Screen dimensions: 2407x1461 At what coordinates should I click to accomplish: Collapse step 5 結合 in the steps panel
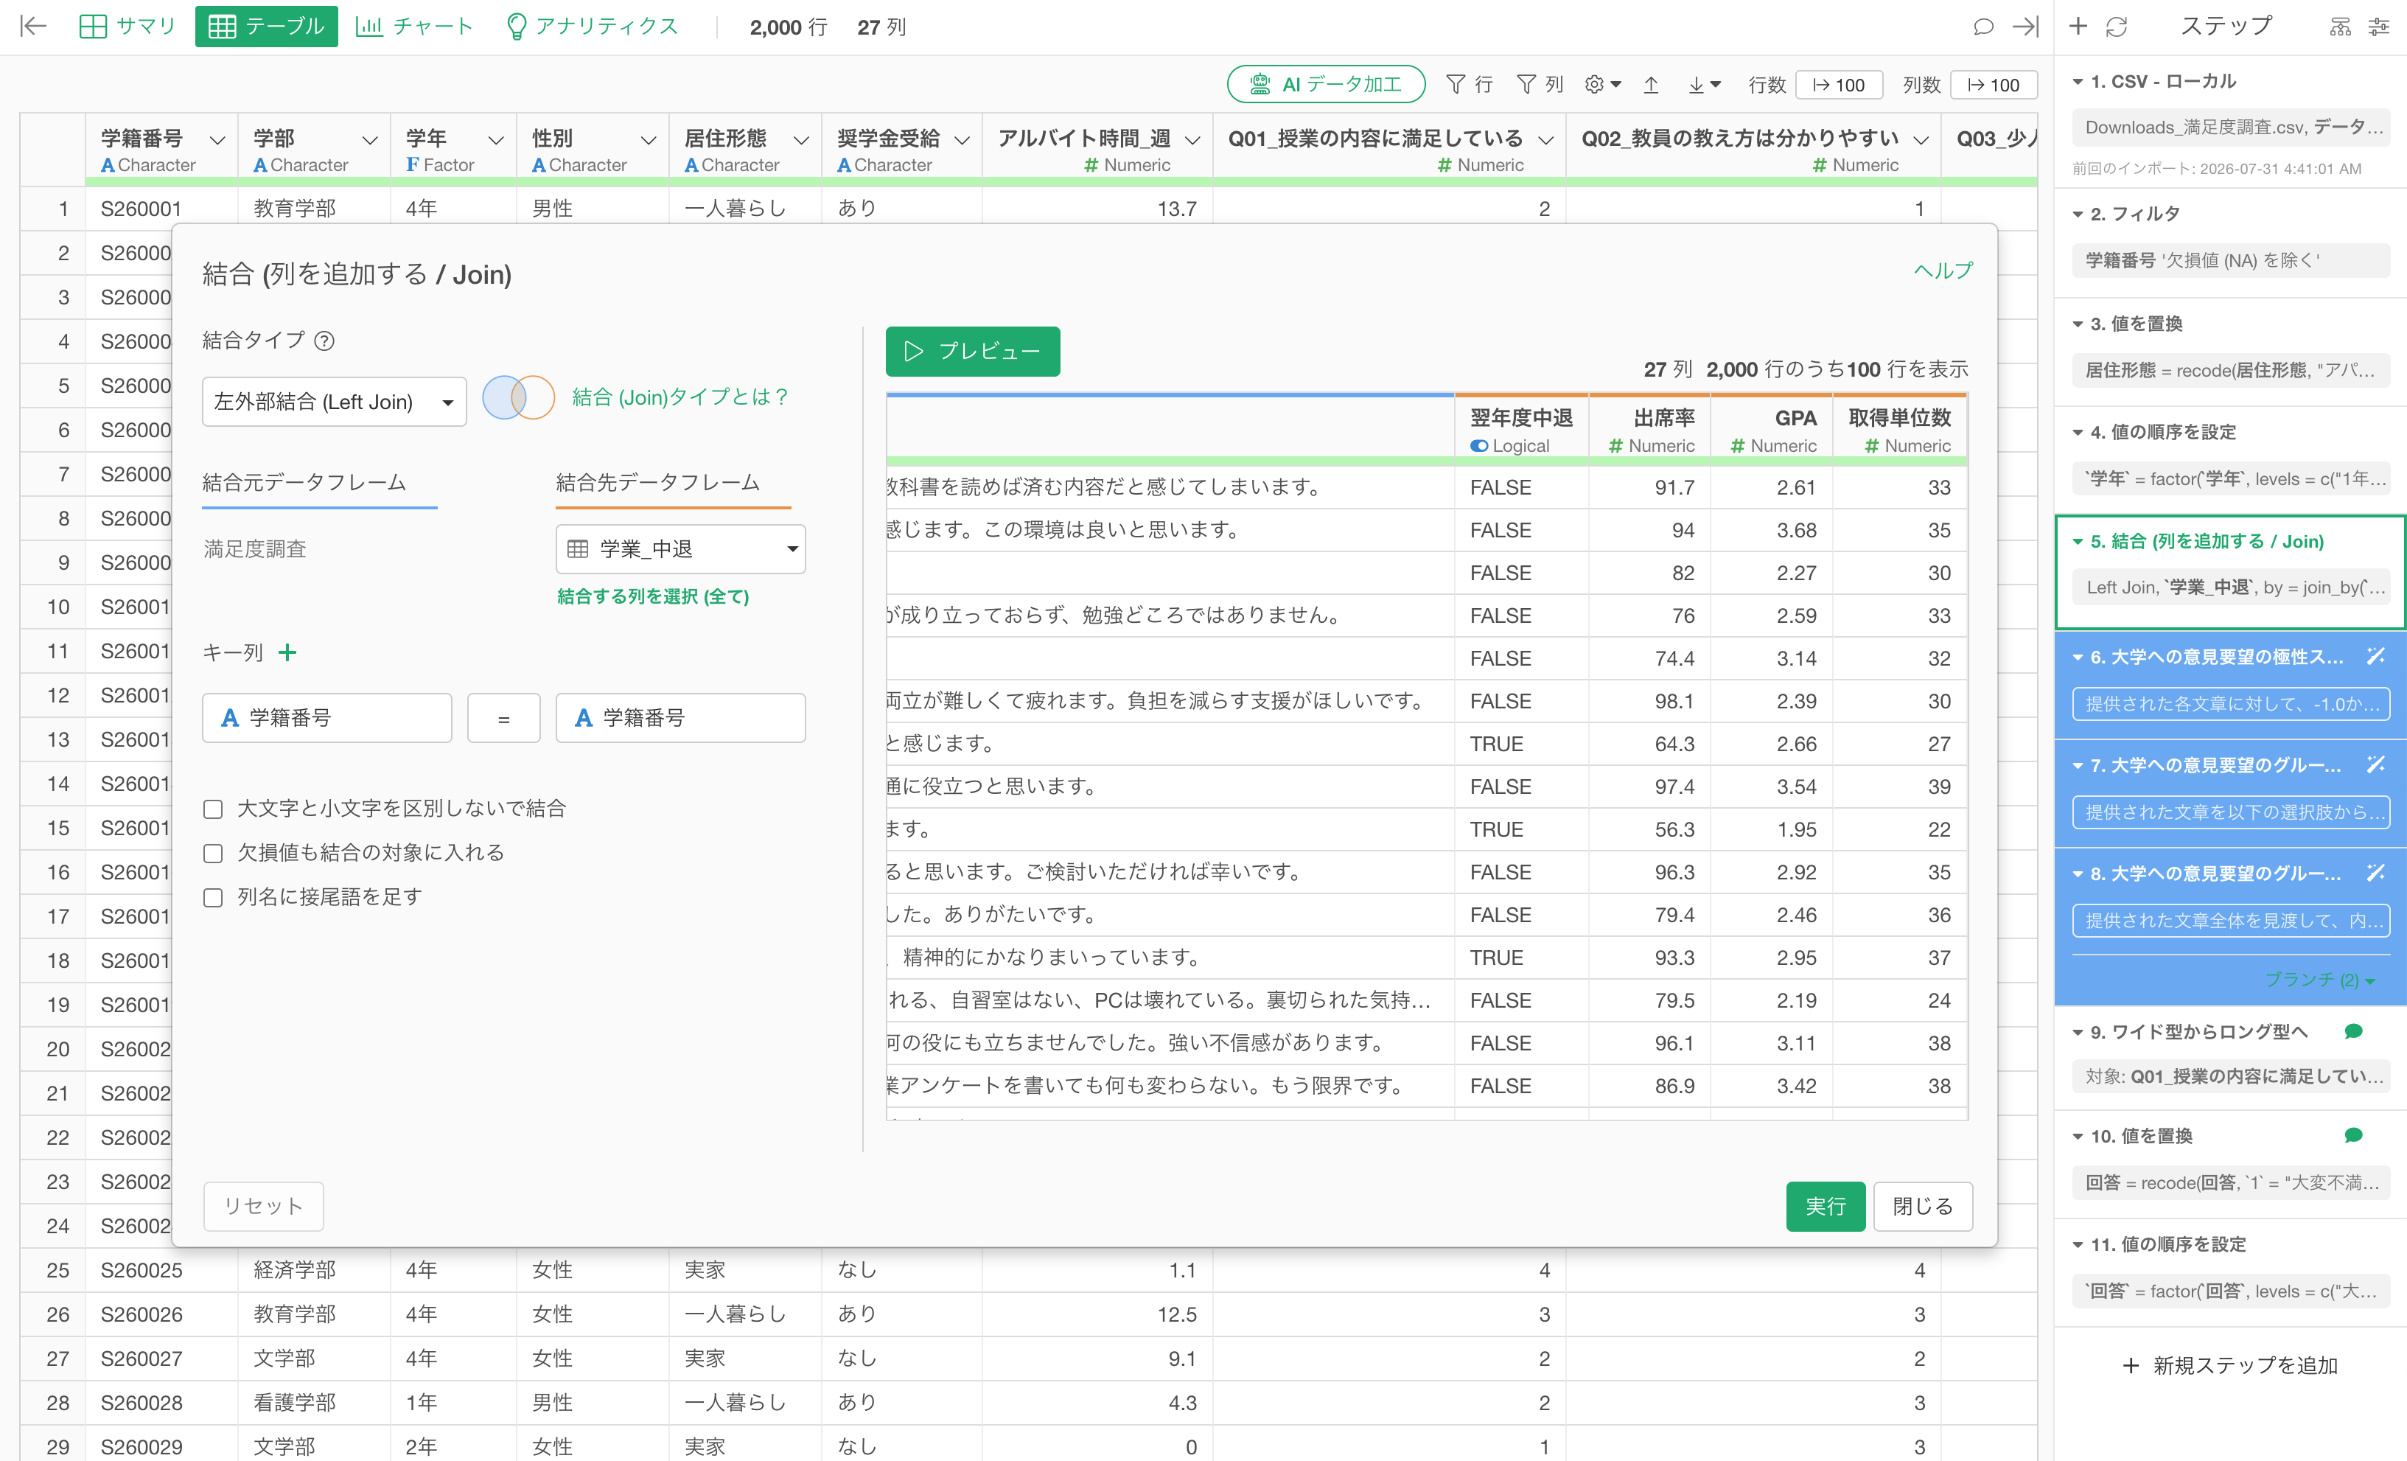(2078, 541)
